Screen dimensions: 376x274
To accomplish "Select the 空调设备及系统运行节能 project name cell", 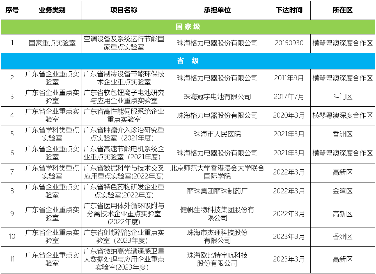I will pos(124,43).
